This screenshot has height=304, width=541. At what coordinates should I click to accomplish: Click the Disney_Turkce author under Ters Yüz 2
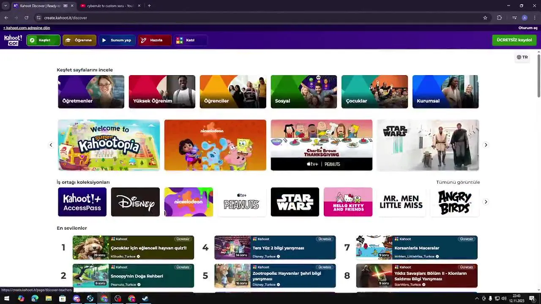pyautogui.click(x=264, y=257)
